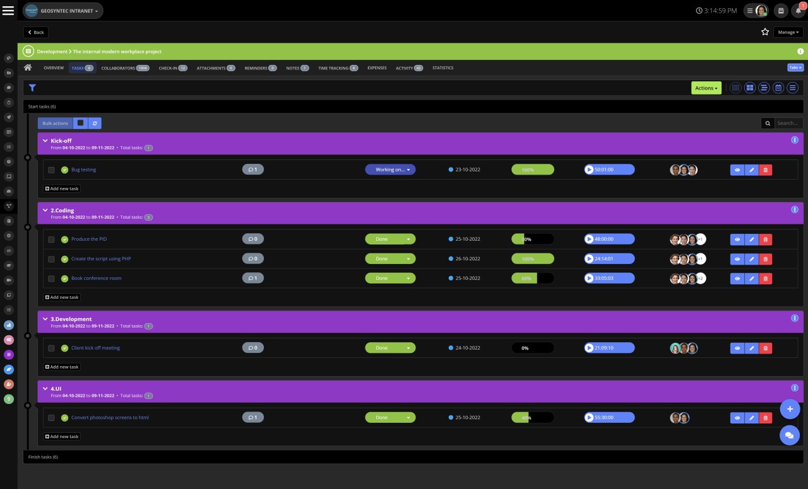Open the Collaborators tab

coord(124,68)
